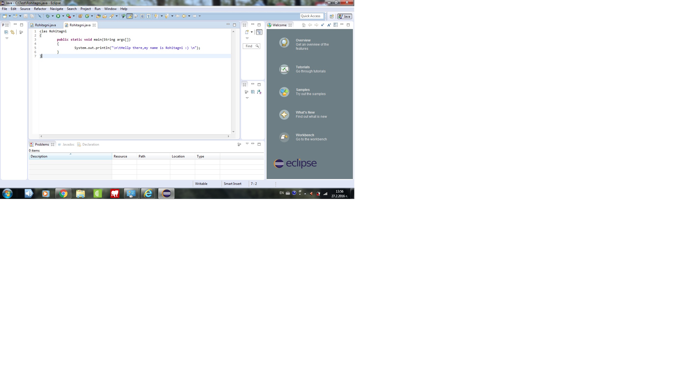Switch to the Javadoc tab
The height and width of the screenshot is (386, 692).
(68, 145)
